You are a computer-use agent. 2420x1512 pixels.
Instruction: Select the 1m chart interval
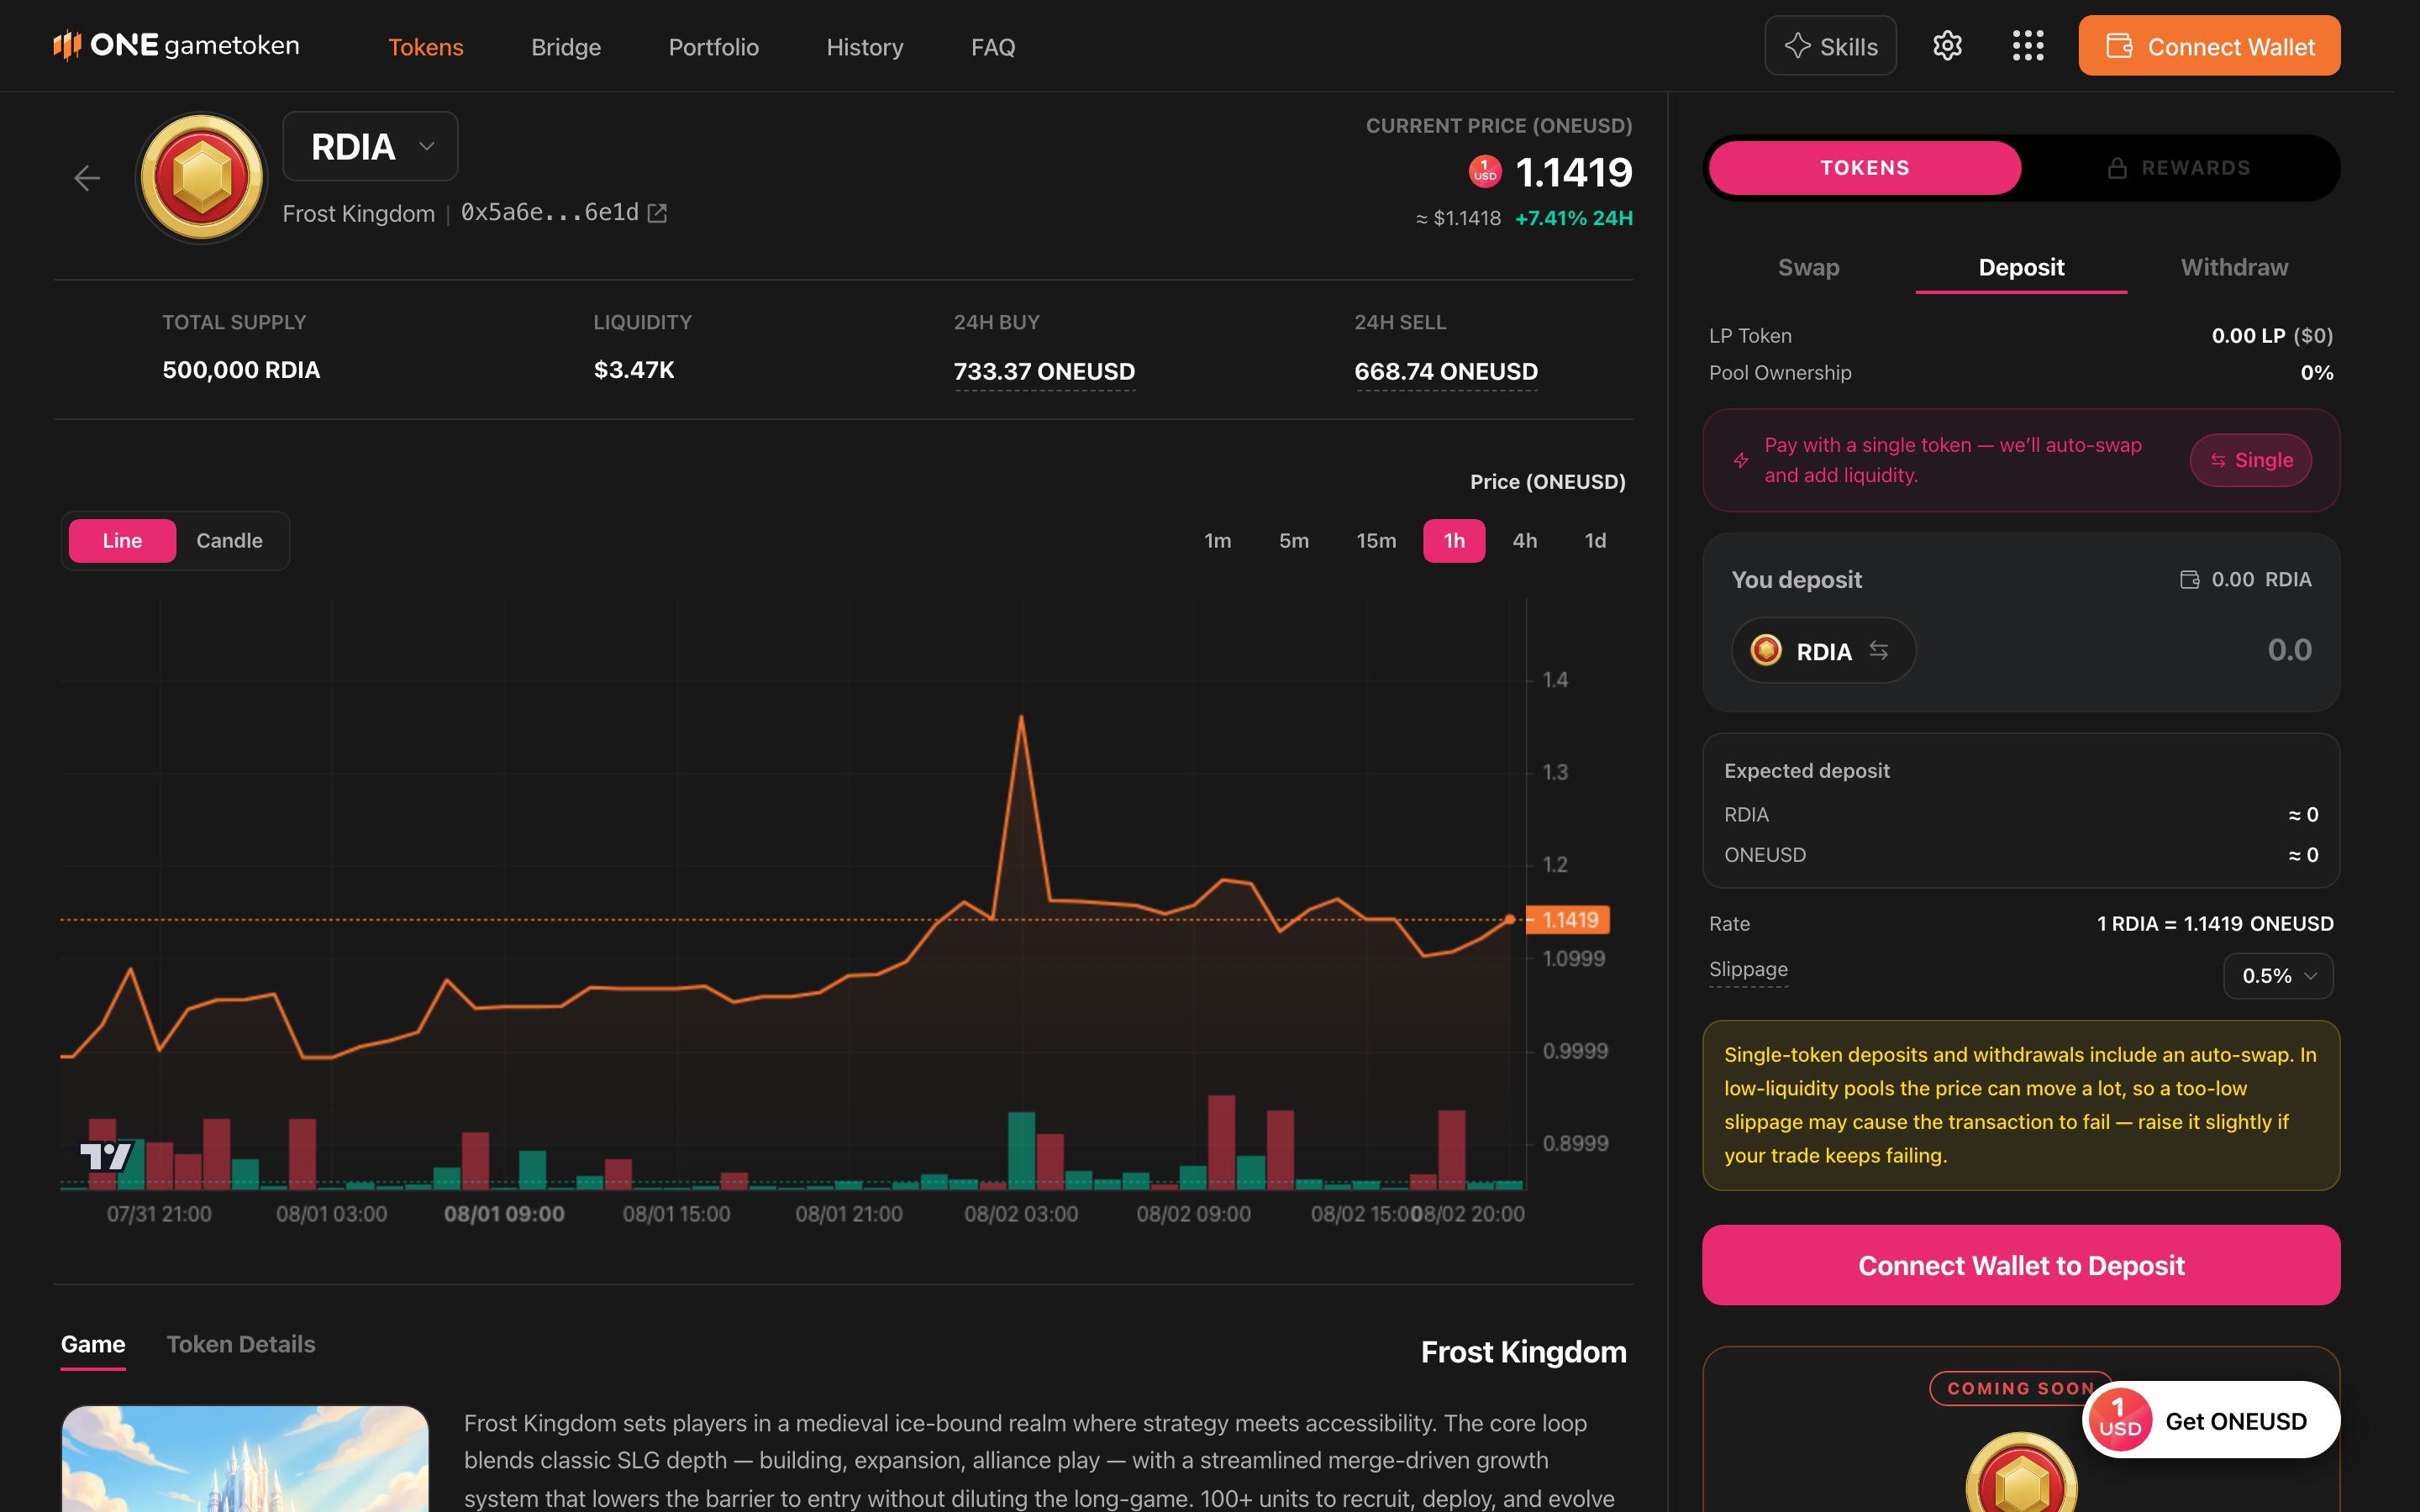tap(1217, 541)
